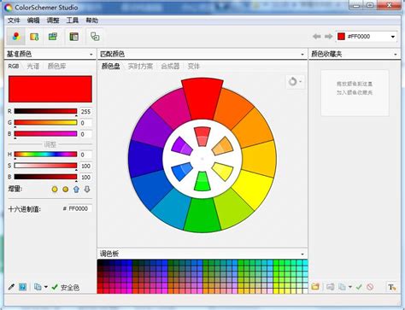The image size is (405, 310).
Task: Click the light yellow lighten circle icon
Action: (55, 189)
